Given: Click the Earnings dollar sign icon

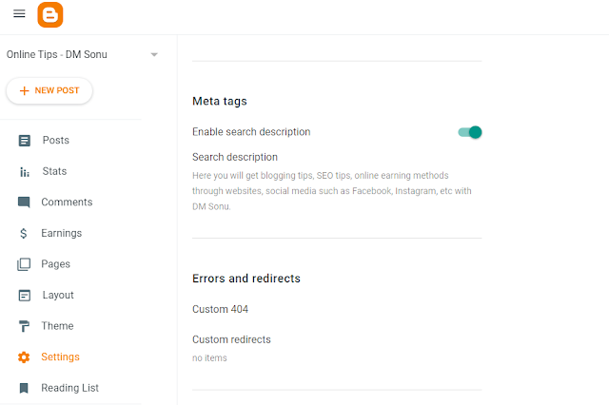Looking at the screenshot, I should click(x=24, y=233).
